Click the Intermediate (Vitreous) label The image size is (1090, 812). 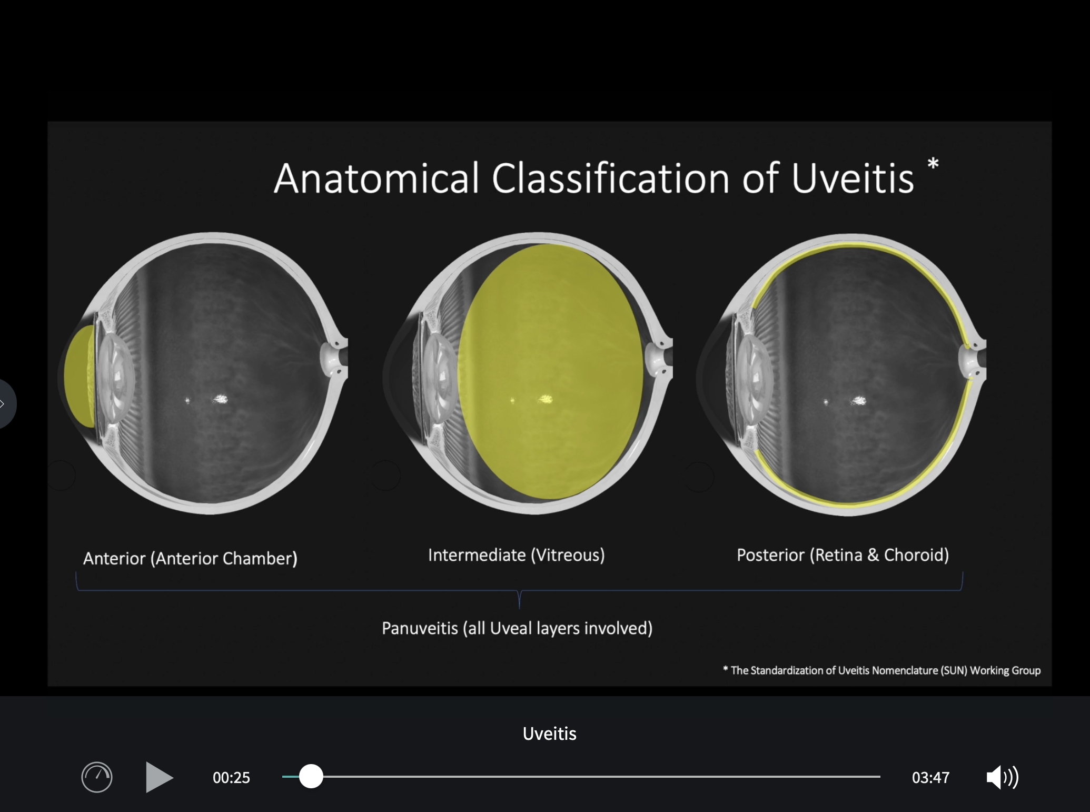(x=516, y=555)
